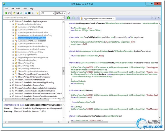Select AppManagementServiceApplicationProxy class
Screen dimensions: 165x131
click(35, 35)
